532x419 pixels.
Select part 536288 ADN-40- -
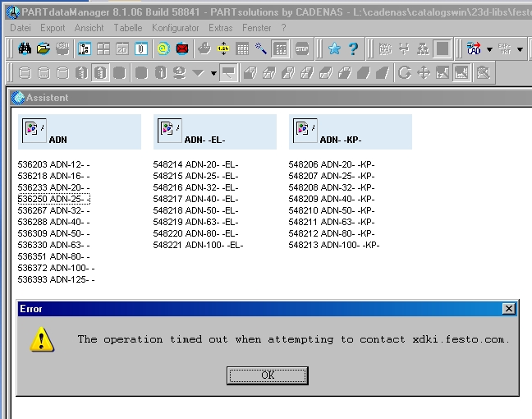(x=53, y=222)
